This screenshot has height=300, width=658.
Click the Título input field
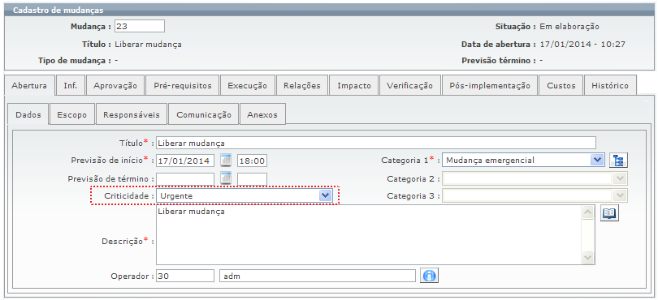376,143
